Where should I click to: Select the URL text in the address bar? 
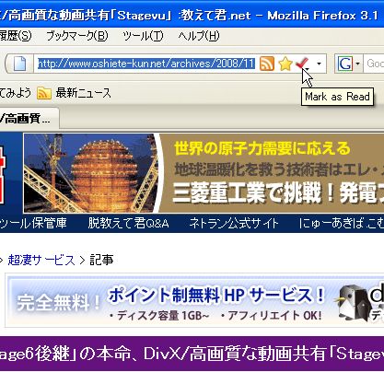(x=146, y=64)
